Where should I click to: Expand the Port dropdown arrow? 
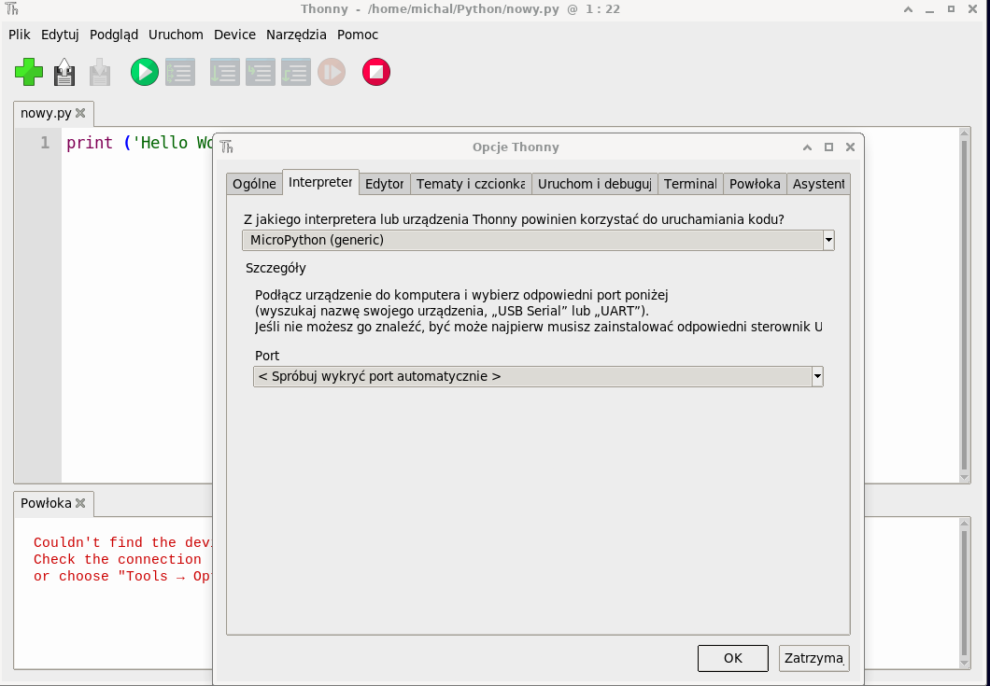coord(817,377)
